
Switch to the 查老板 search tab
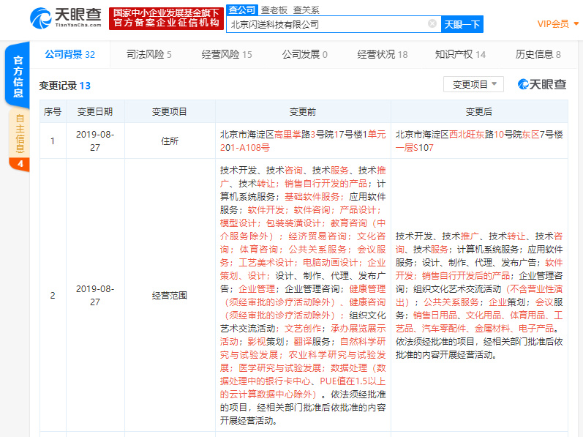[x=276, y=10]
